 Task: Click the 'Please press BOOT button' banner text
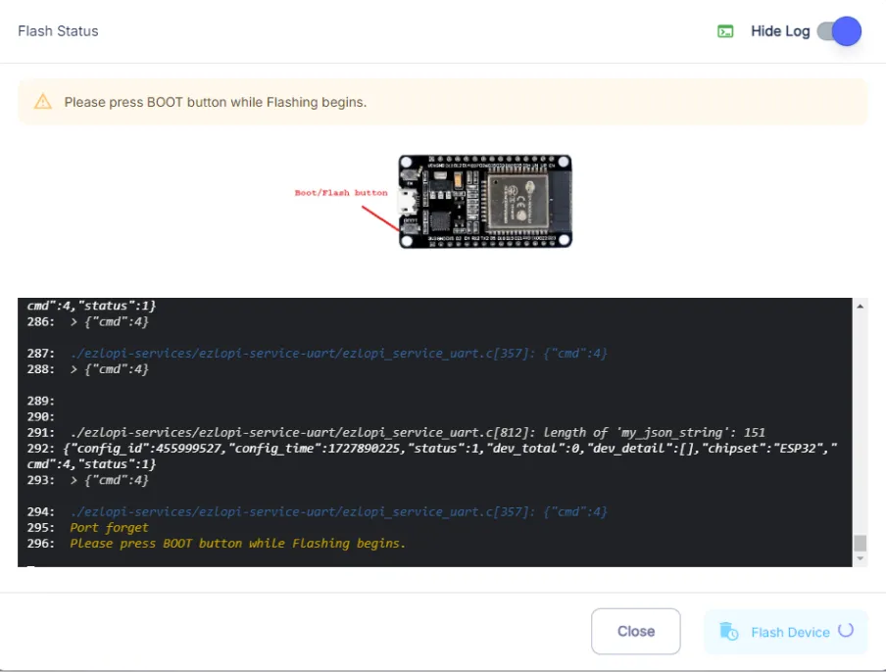tap(216, 102)
